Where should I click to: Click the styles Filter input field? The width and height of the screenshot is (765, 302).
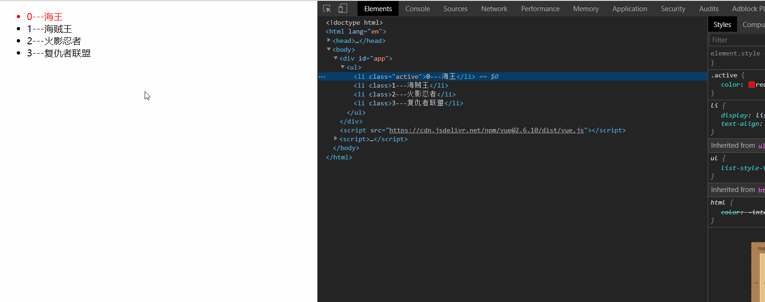[737, 40]
